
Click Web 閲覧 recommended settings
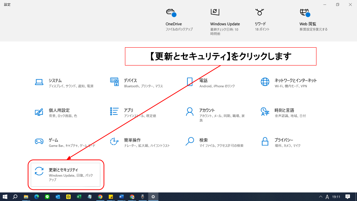[x=308, y=24]
